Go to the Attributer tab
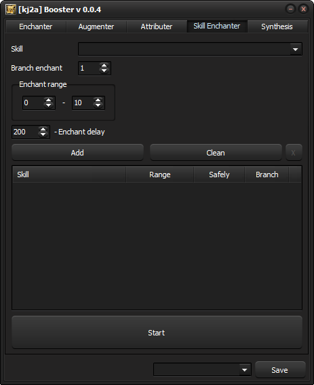This screenshot has height=385, width=314. 157,26
